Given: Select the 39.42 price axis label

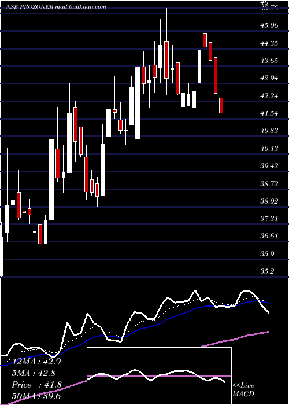Looking at the screenshot, I should pyautogui.click(x=269, y=165).
